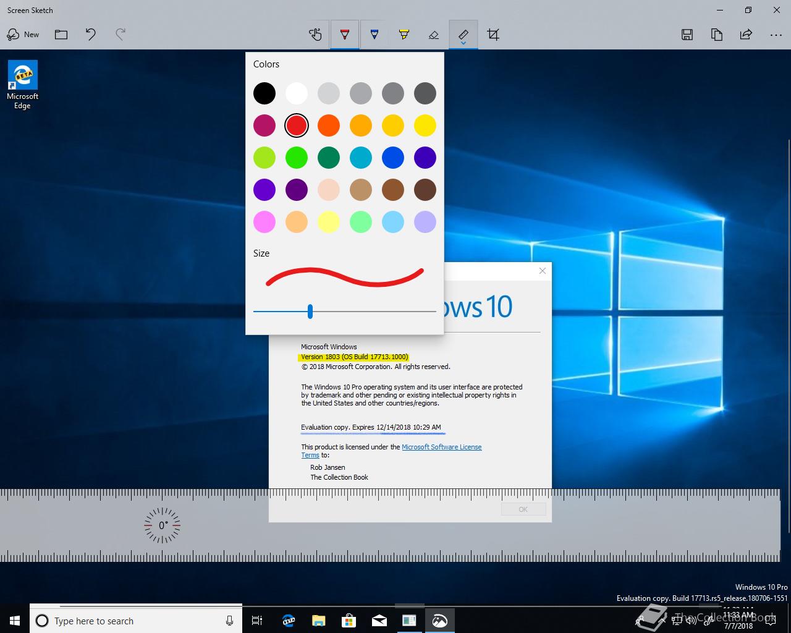Viewport: 791px width, 633px height.
Task: Close the About Windows dialog
Action: (543, 271)
